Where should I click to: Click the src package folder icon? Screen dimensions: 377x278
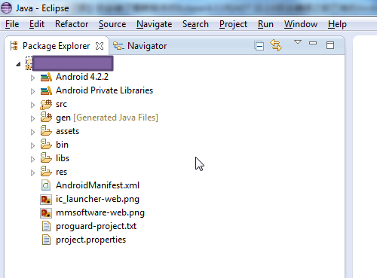(x=46, y=105)
